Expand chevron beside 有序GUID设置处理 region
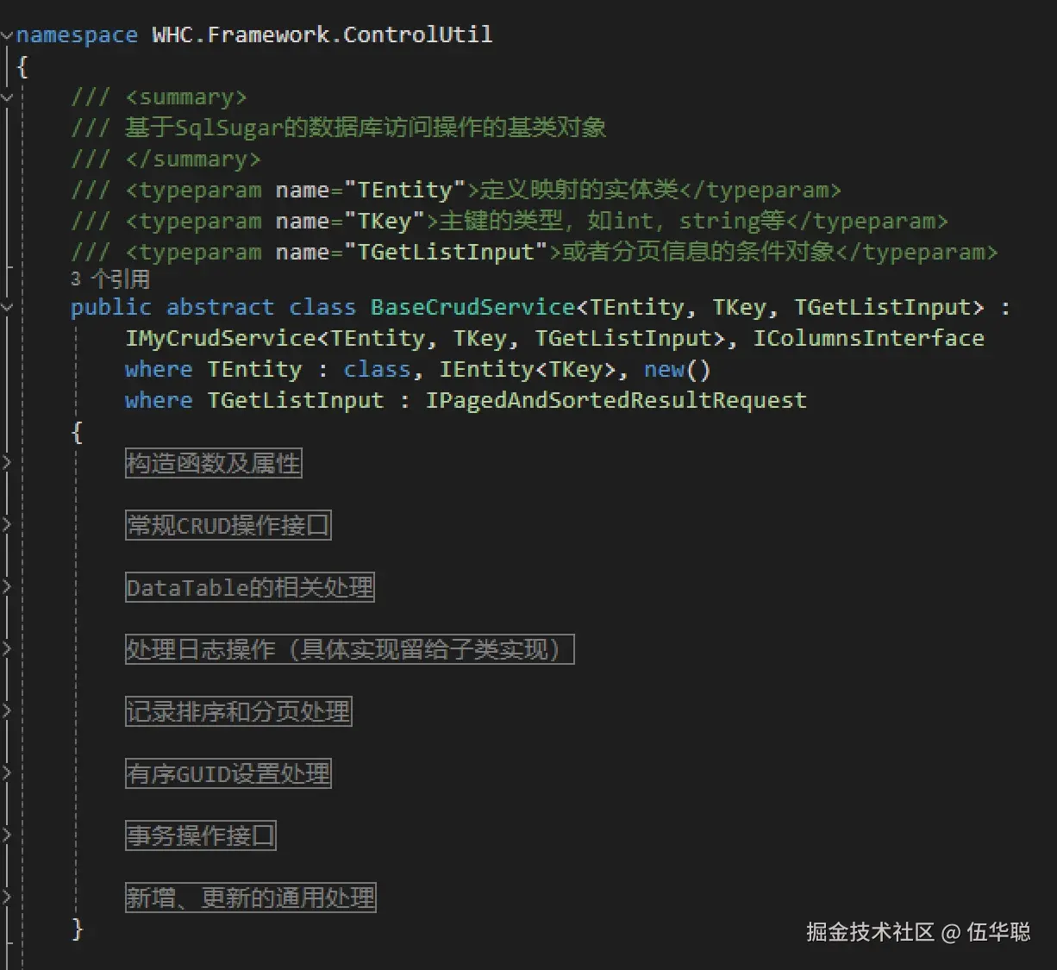This screenshot has height=970, width=1057. (7, 773)
